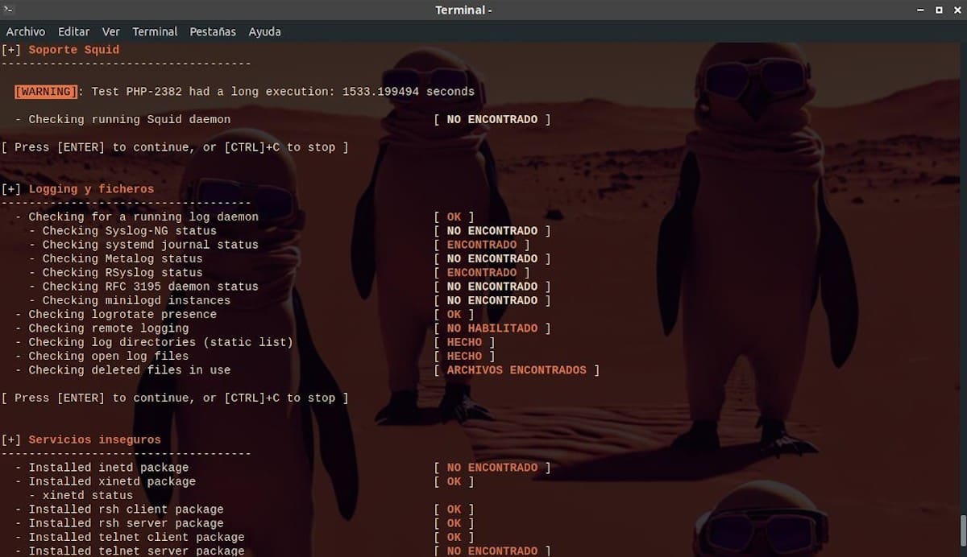Open the Archivo menu
This screenshot has height=557, width=967.
pyautogui.click(x=26, y=31)
